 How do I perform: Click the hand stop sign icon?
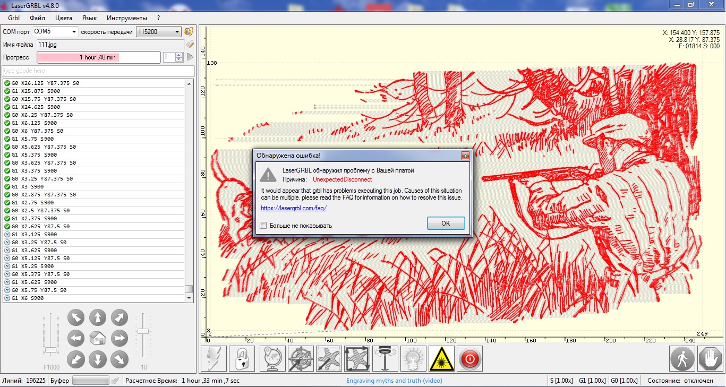tap(710, 359)
